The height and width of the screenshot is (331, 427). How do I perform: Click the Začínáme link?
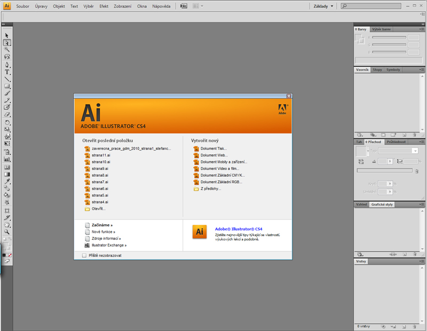[x=102, y=225]
